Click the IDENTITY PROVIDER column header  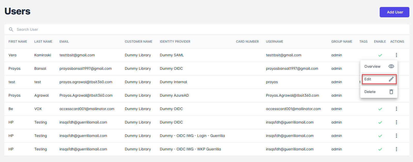point(175,42)
